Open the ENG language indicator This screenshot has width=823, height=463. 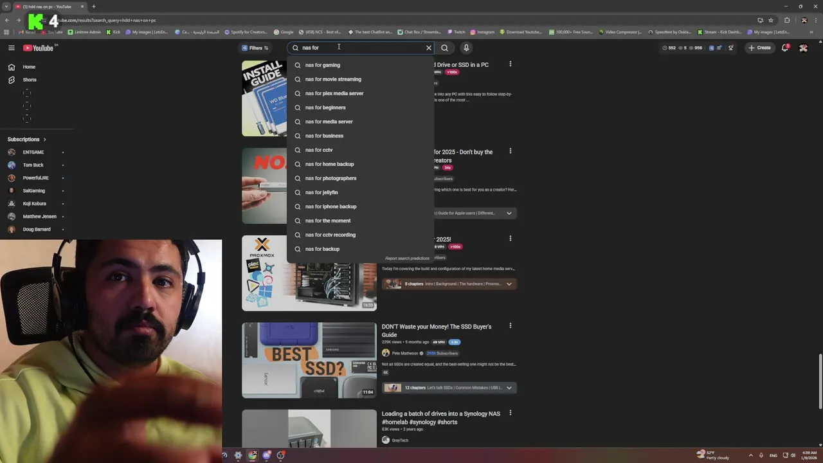773,455
